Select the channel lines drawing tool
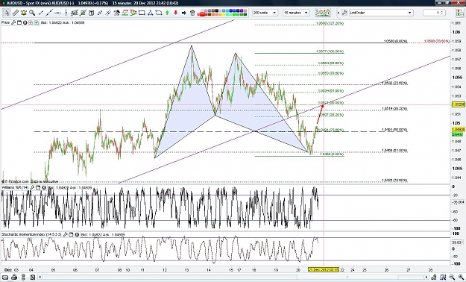 click(108, 13)
